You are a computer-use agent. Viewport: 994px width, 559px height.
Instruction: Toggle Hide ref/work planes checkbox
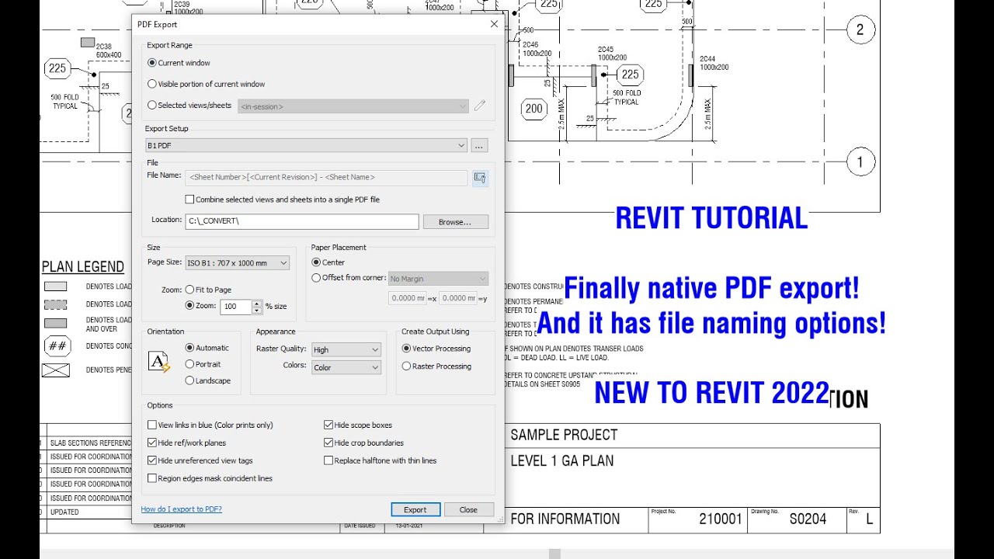click(152, 443)
